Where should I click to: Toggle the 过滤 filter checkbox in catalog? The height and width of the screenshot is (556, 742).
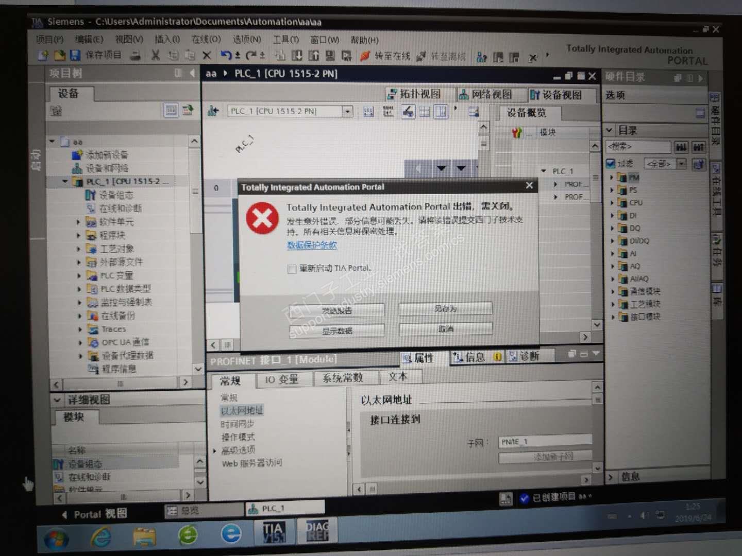tap(611, 164)
